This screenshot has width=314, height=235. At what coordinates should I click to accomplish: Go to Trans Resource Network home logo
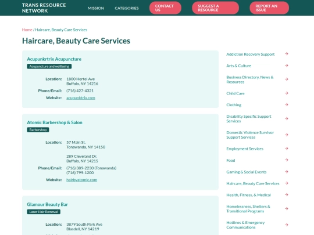point(44,8)
